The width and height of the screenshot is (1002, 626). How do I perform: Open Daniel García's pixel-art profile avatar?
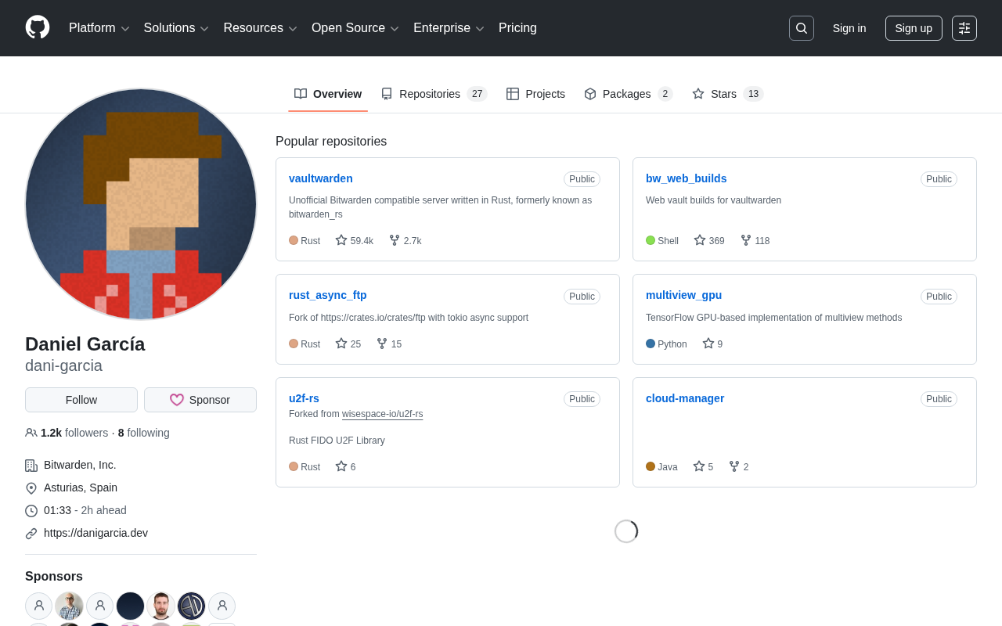point(141,204)
